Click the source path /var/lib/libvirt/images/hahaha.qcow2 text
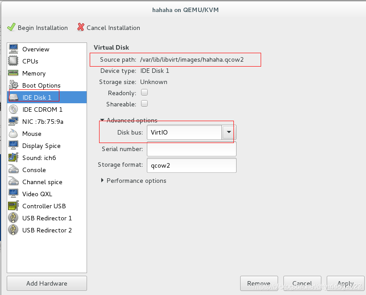Screen dimensions: 366x295 pos(192,59)
